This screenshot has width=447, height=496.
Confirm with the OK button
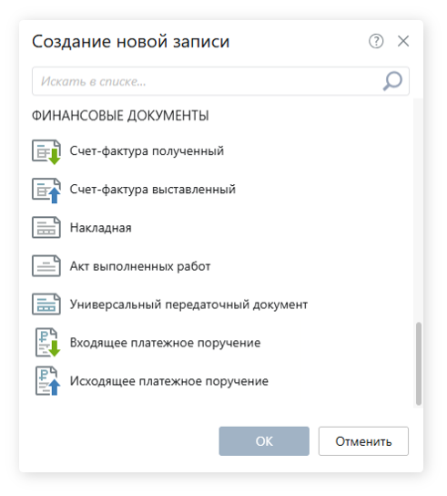[264, 441]
